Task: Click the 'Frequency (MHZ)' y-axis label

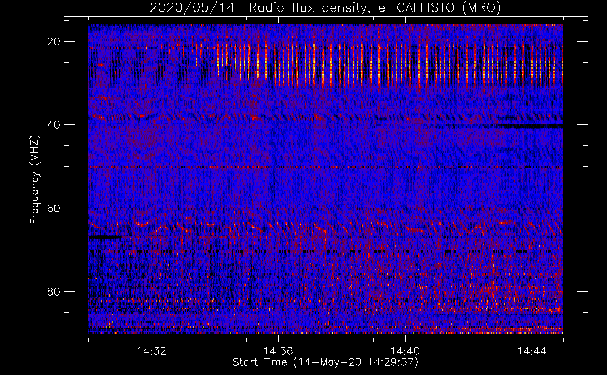Action: [35, 180]
